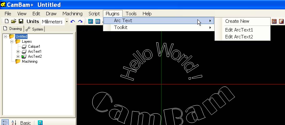
Task: Click the categorized property view icon
Action: 5,123
